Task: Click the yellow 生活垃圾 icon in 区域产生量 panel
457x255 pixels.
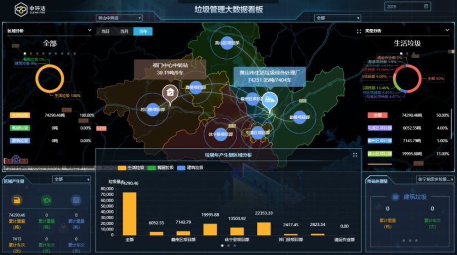Action: (18, 200)
